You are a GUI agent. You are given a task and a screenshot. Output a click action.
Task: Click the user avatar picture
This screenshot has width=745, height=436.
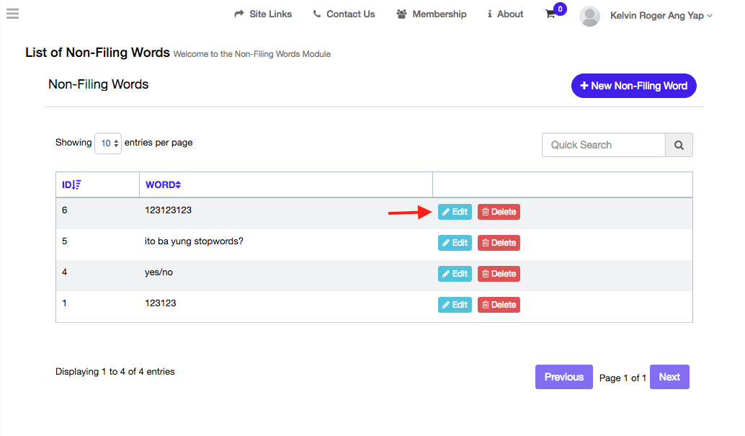coord(589,16)
